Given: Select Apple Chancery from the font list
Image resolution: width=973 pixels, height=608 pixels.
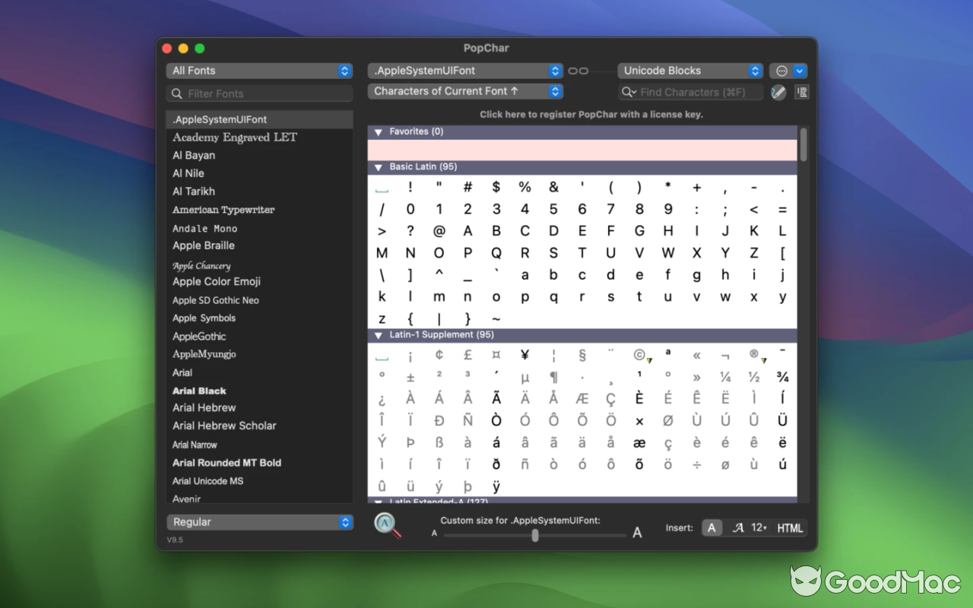Looking at the screenshot, I should [201, 264].
